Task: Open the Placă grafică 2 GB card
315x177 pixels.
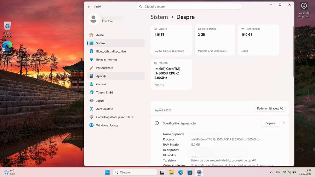Action: click(x=215, y=40)
